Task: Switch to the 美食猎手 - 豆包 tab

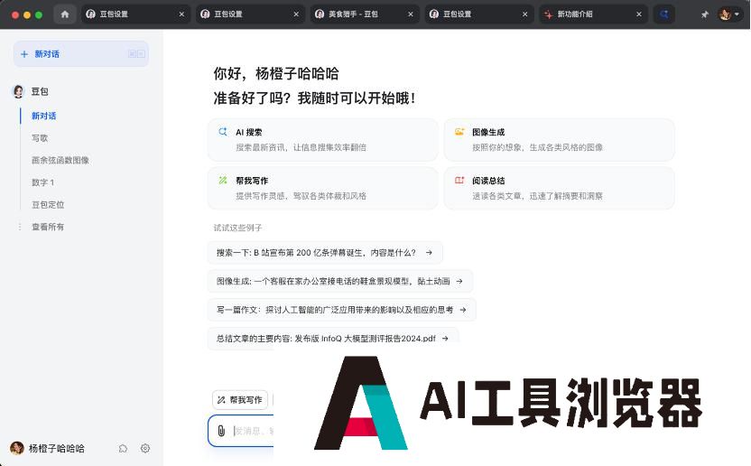Action: [x=364, y=14]
